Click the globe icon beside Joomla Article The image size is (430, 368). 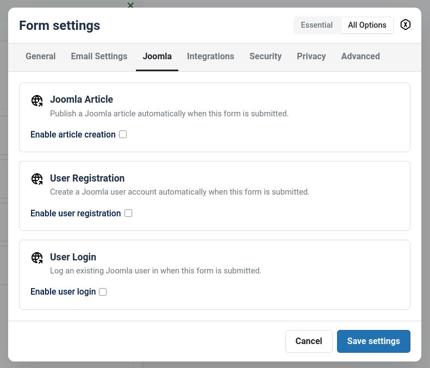click(x=37, y=101)
